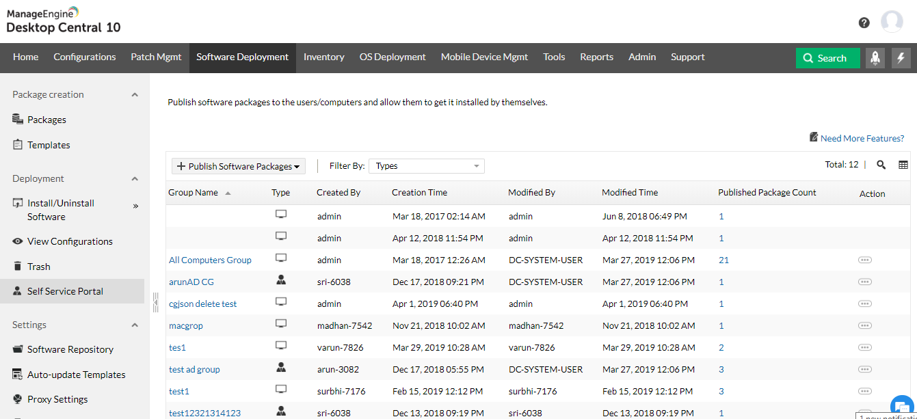Open Proxy Settings in sidebar
Viewport: 917px width, 419px height.
click(x=57, y=398)
